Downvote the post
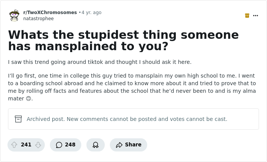The width and height of the screenshot is (267, 162). pyautogui.click(x=38, y=145)
